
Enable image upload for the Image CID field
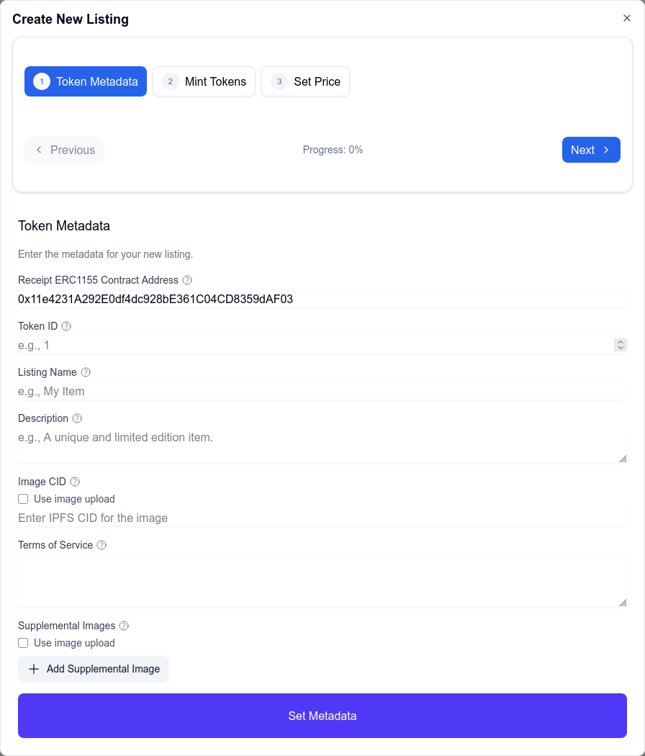click(23, 499)
